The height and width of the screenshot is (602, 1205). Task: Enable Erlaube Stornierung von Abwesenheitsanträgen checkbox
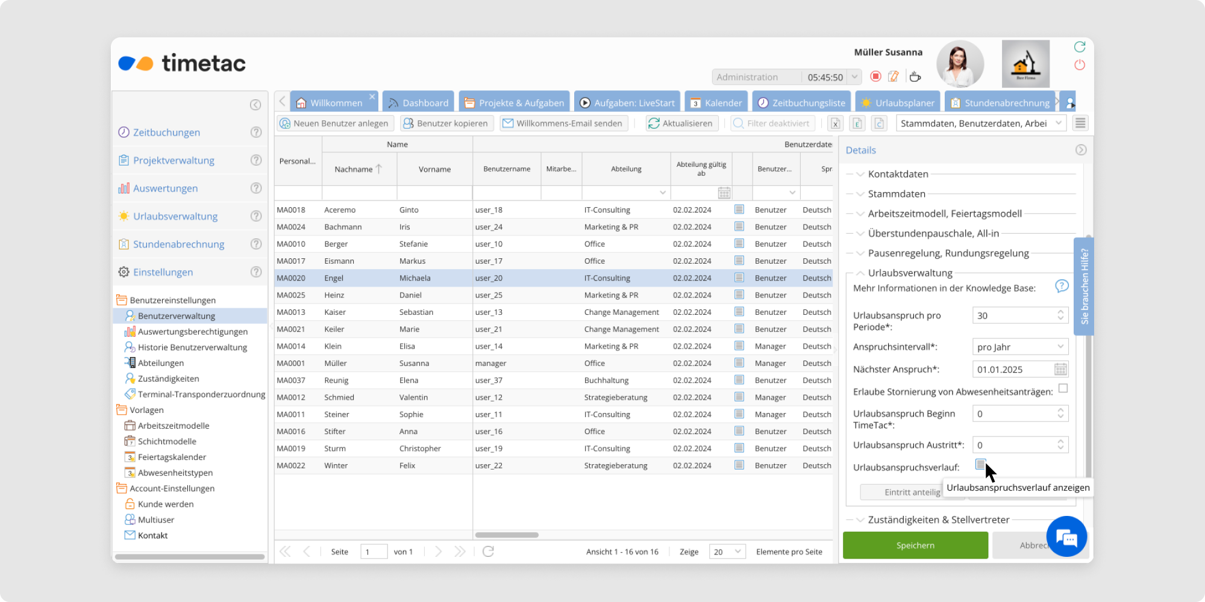pos(1063,388)
